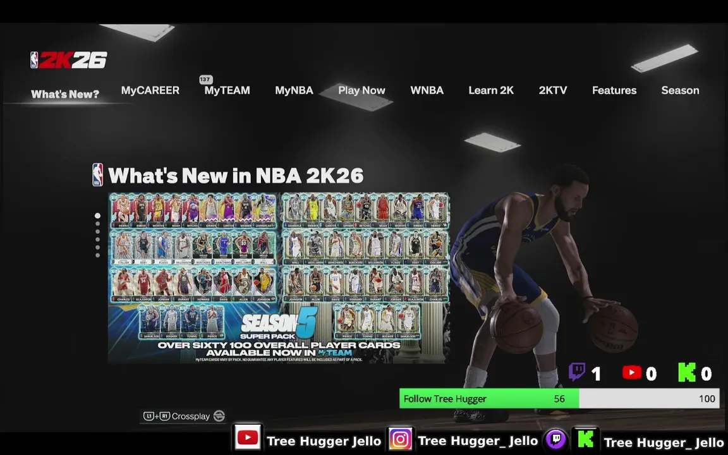
Task: Click the Kick icon in bottom ticker
Action: pos(585,439)
